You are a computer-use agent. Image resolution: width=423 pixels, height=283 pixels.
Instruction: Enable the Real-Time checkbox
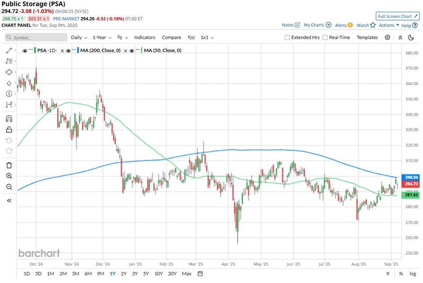coord(325,37)
